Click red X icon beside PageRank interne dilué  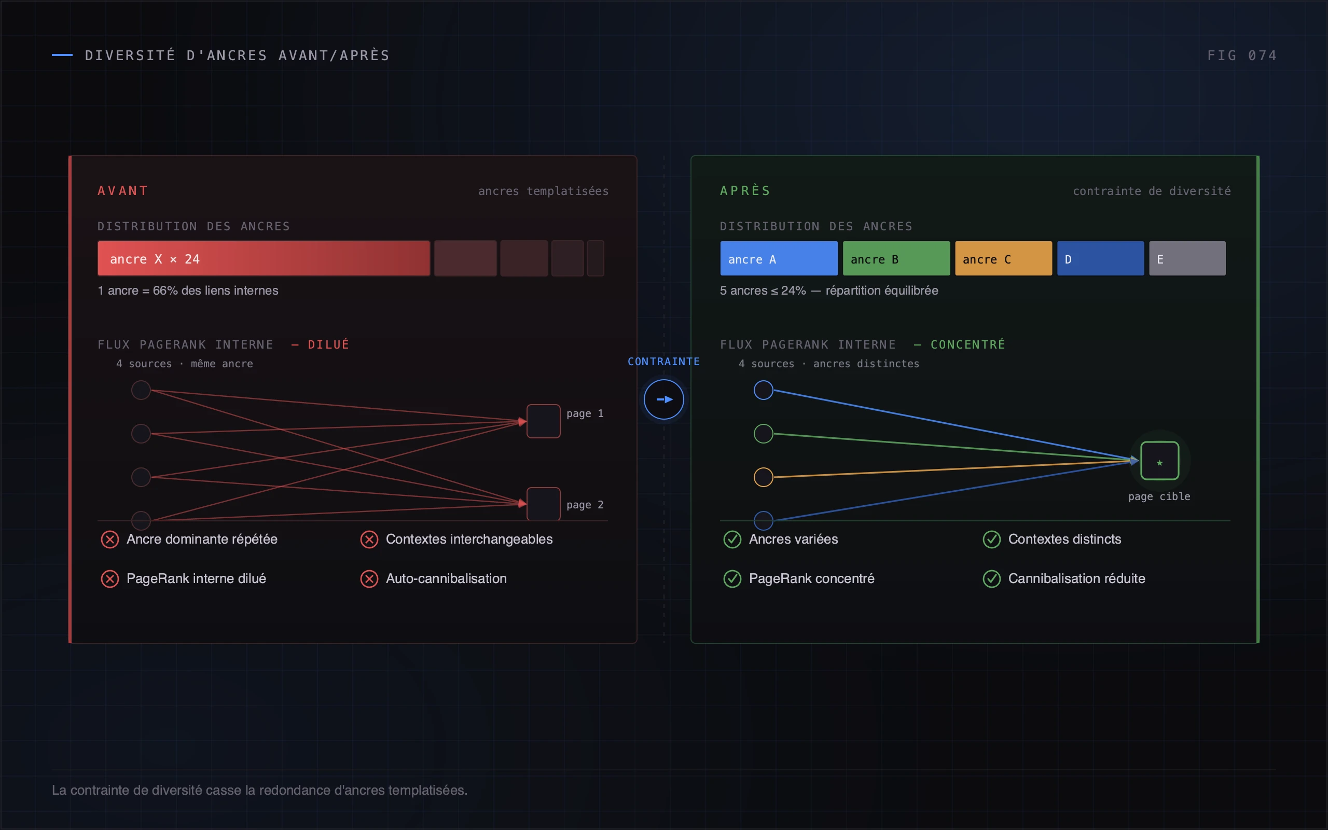point(110,578)
